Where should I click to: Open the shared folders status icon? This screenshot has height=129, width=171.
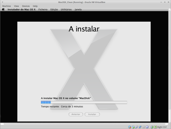click(144, 127)
